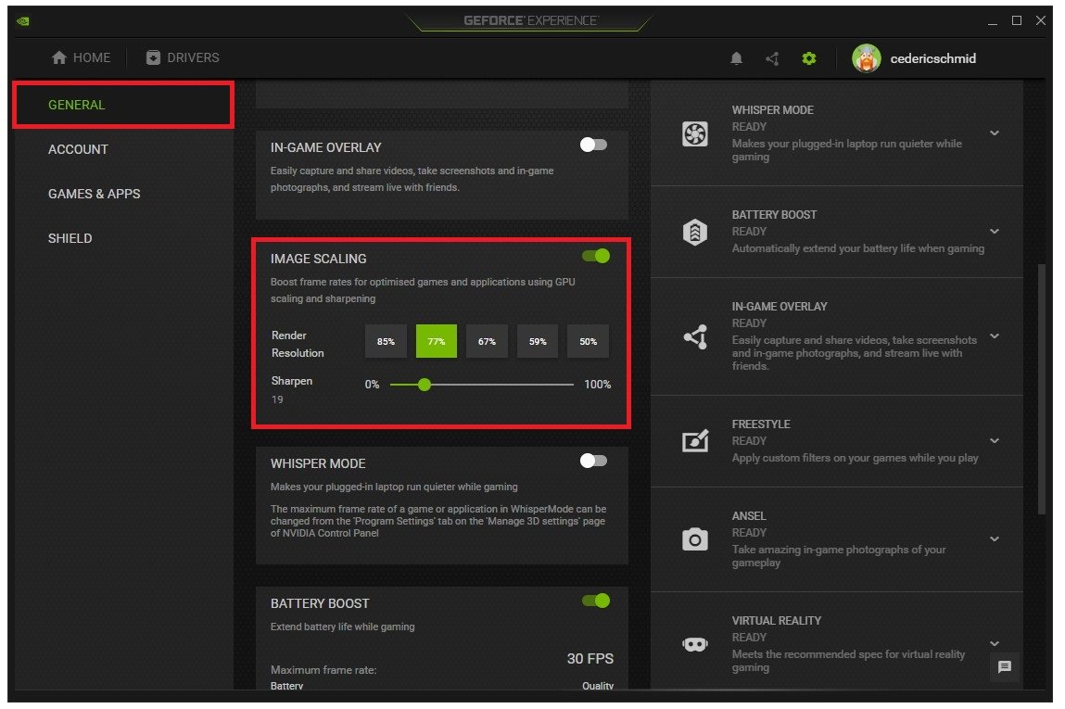
Task: Click the share icon in header
Action: pos(772,59)
